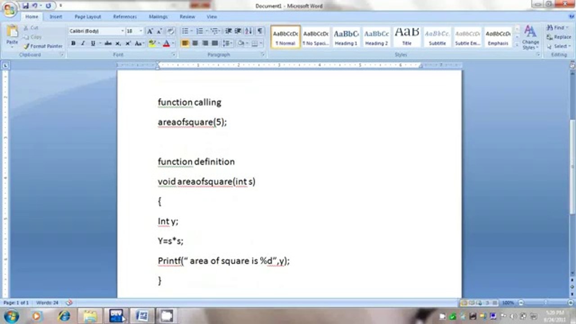This screenshot has width=576, height=324.
Task: Toggle subscript formatting
Action: pos(118,43)
